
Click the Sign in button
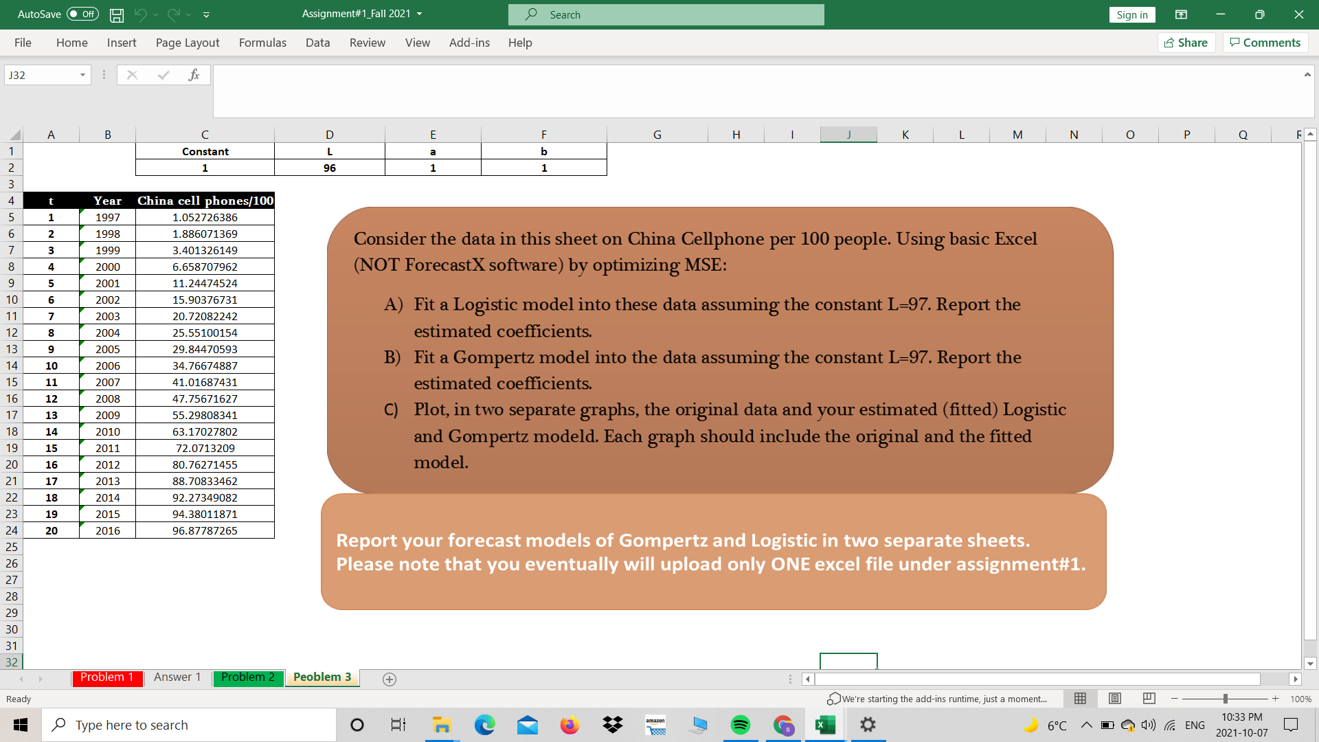tap(1132, 14)
